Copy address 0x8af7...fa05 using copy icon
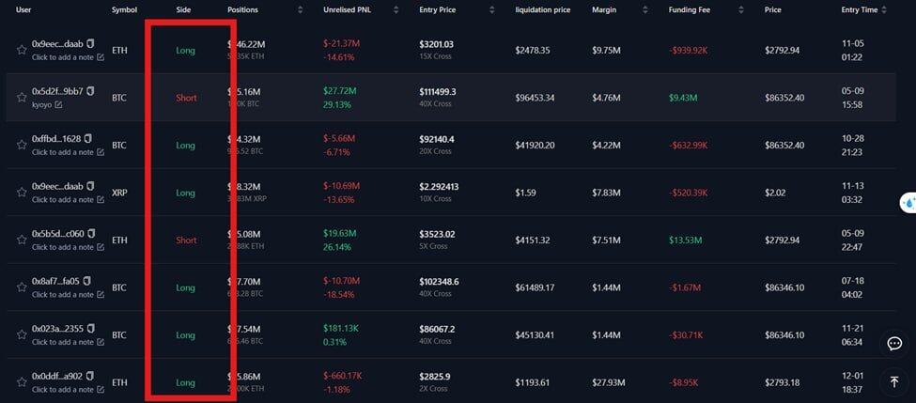Viewport: 916px width, 403px height. [87, 280]
